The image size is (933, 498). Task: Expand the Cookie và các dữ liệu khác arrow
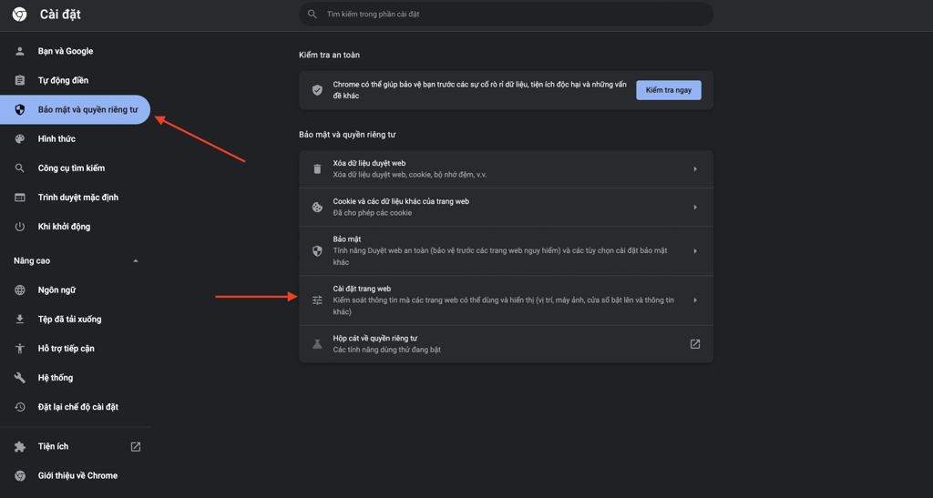coord(695,207)
